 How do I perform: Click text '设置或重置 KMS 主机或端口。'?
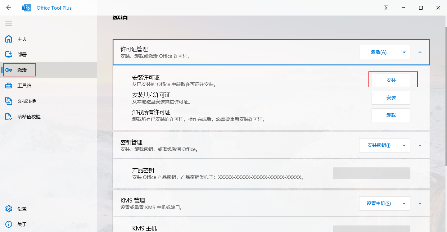click(x=151, y=207)
